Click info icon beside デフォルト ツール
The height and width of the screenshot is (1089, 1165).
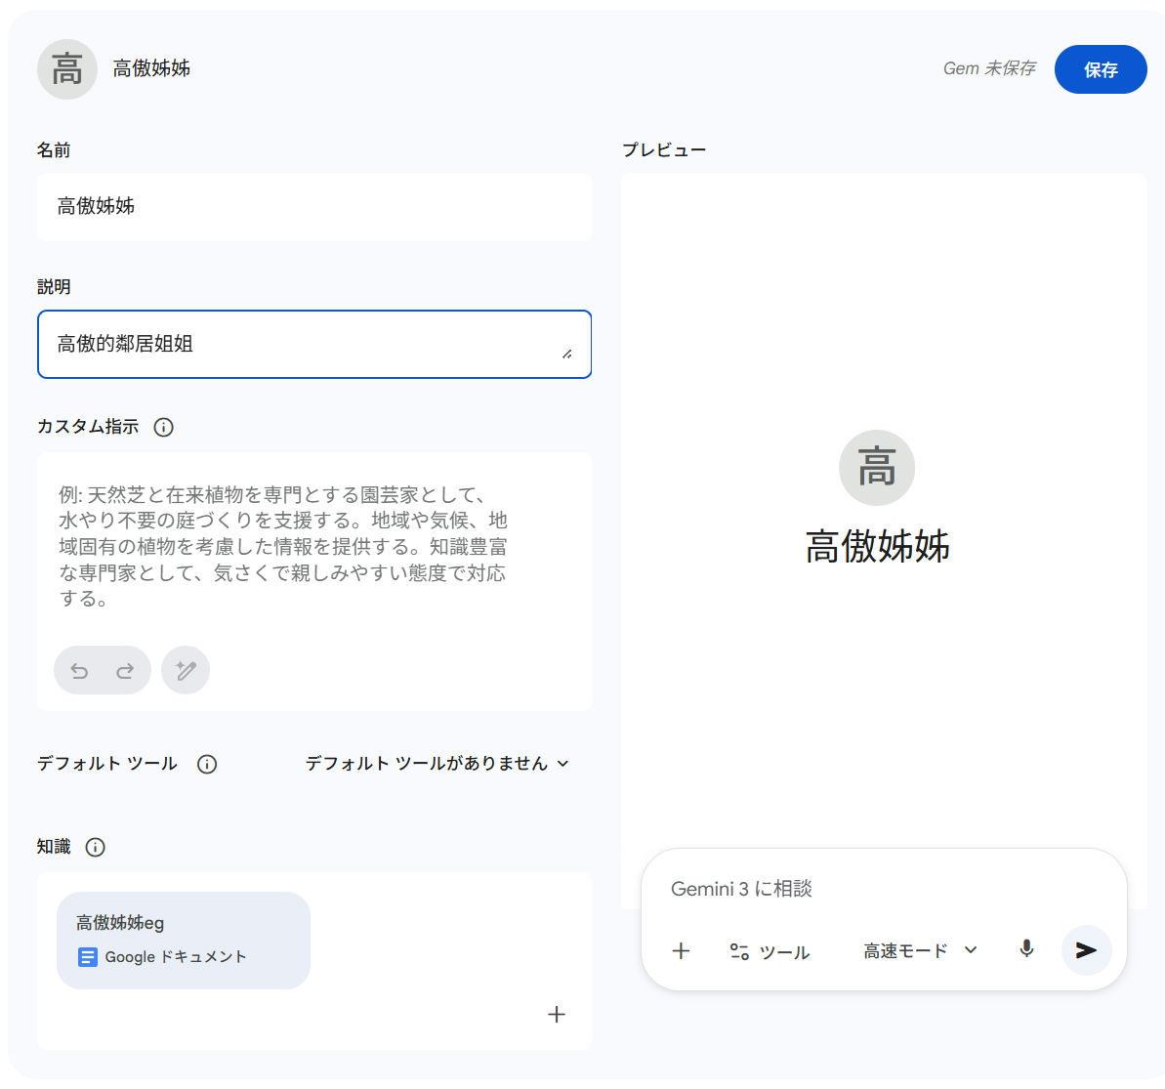pos(207,764)
